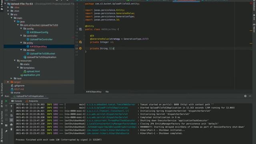This screenshot has height=144, width=256.
Task: Collapse the service package
Action: 21,50
